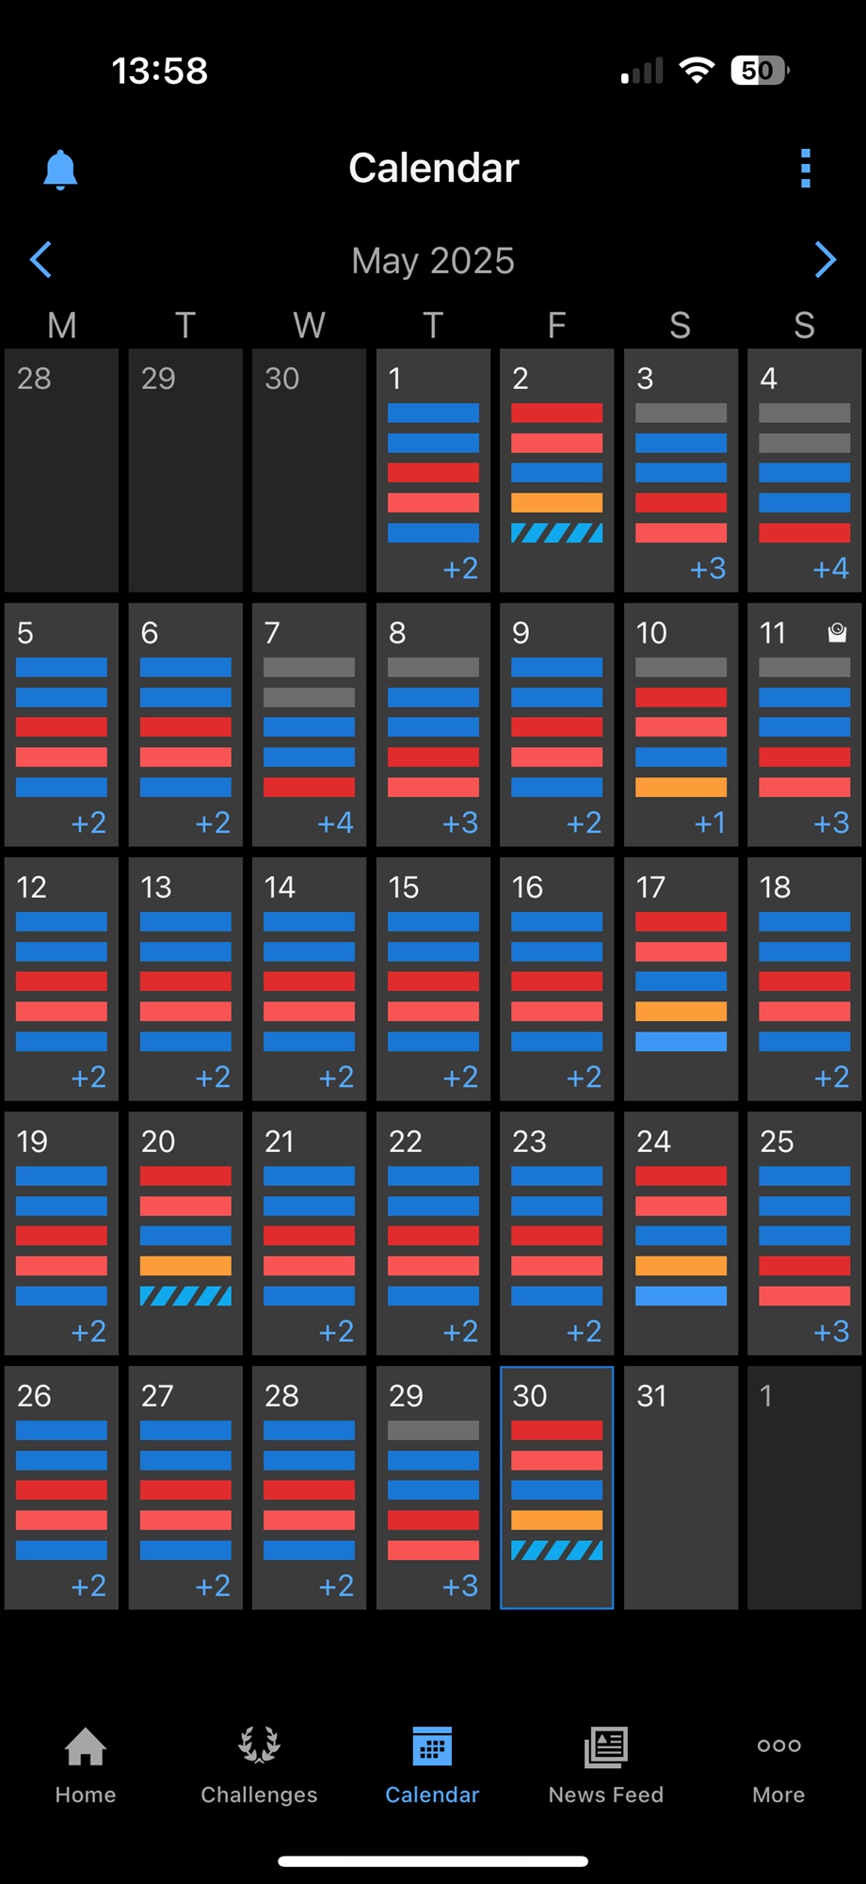Open the three-dot options menu
Viewport: 866px width, 1884px height.
coord(806,169)
